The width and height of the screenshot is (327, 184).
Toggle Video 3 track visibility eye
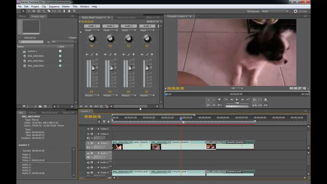tap(88, 129)
